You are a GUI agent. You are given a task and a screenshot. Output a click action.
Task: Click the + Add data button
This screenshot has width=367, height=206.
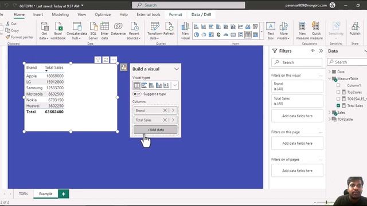click(155, 130)
